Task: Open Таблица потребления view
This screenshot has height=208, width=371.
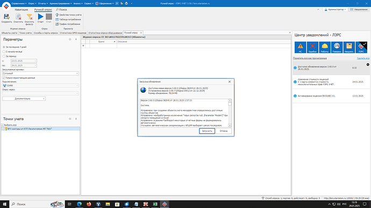Action: [x=68, y=19]
